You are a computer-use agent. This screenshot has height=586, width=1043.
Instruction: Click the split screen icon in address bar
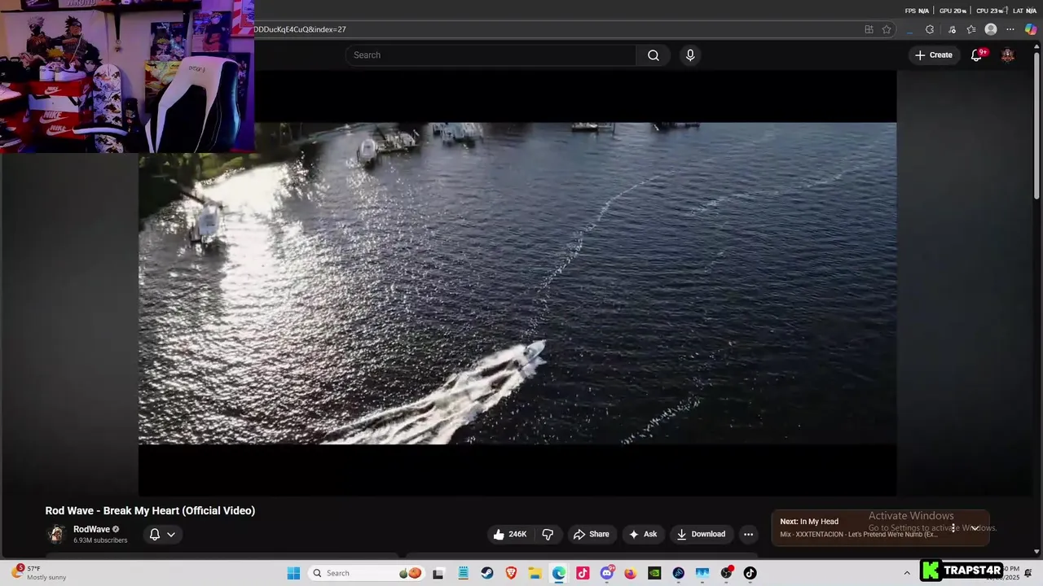[x=869, y=29]
